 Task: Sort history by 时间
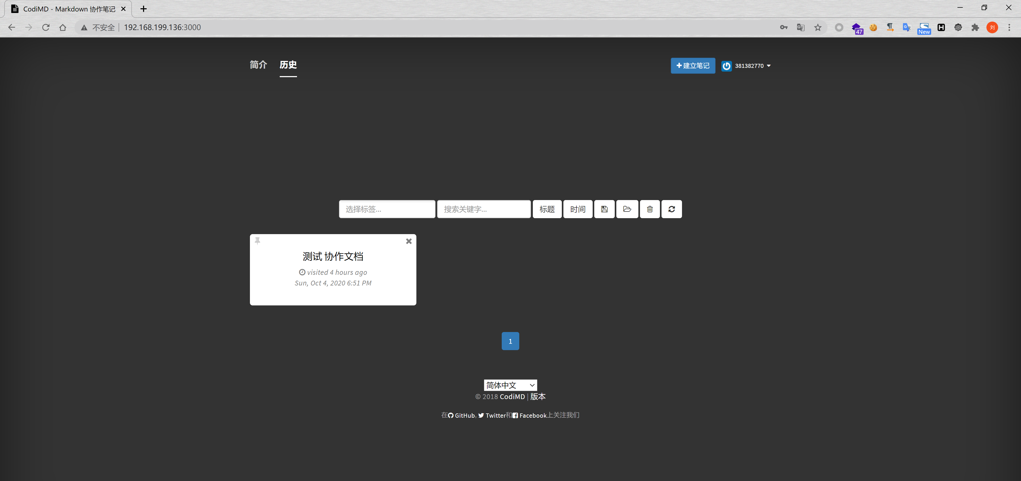point(578,209)
